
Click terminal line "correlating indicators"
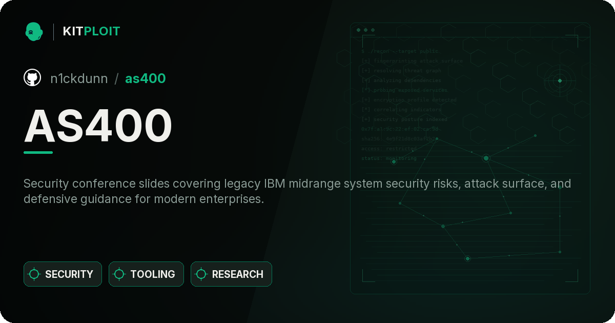click(401, 110)
